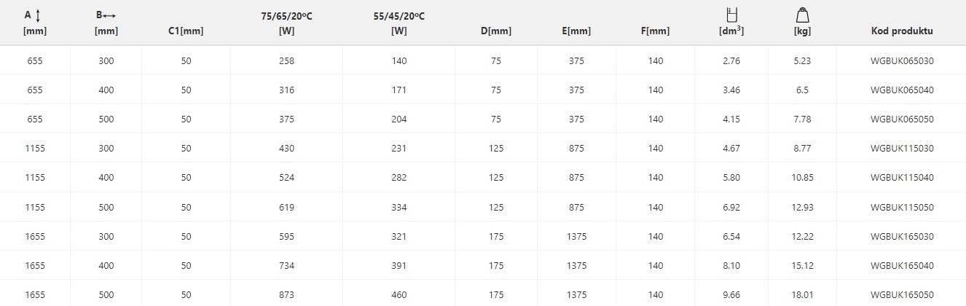This screenshot has width=966, height=306.
Task: Click the weight icon above [kg]
Action: (x=802, y=14)
